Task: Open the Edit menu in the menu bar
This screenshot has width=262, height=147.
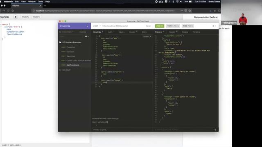Action: click(17, 2)
